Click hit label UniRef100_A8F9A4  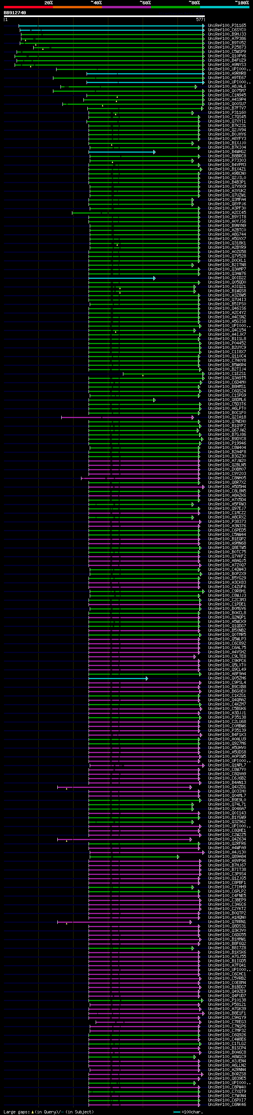[227, 674]
